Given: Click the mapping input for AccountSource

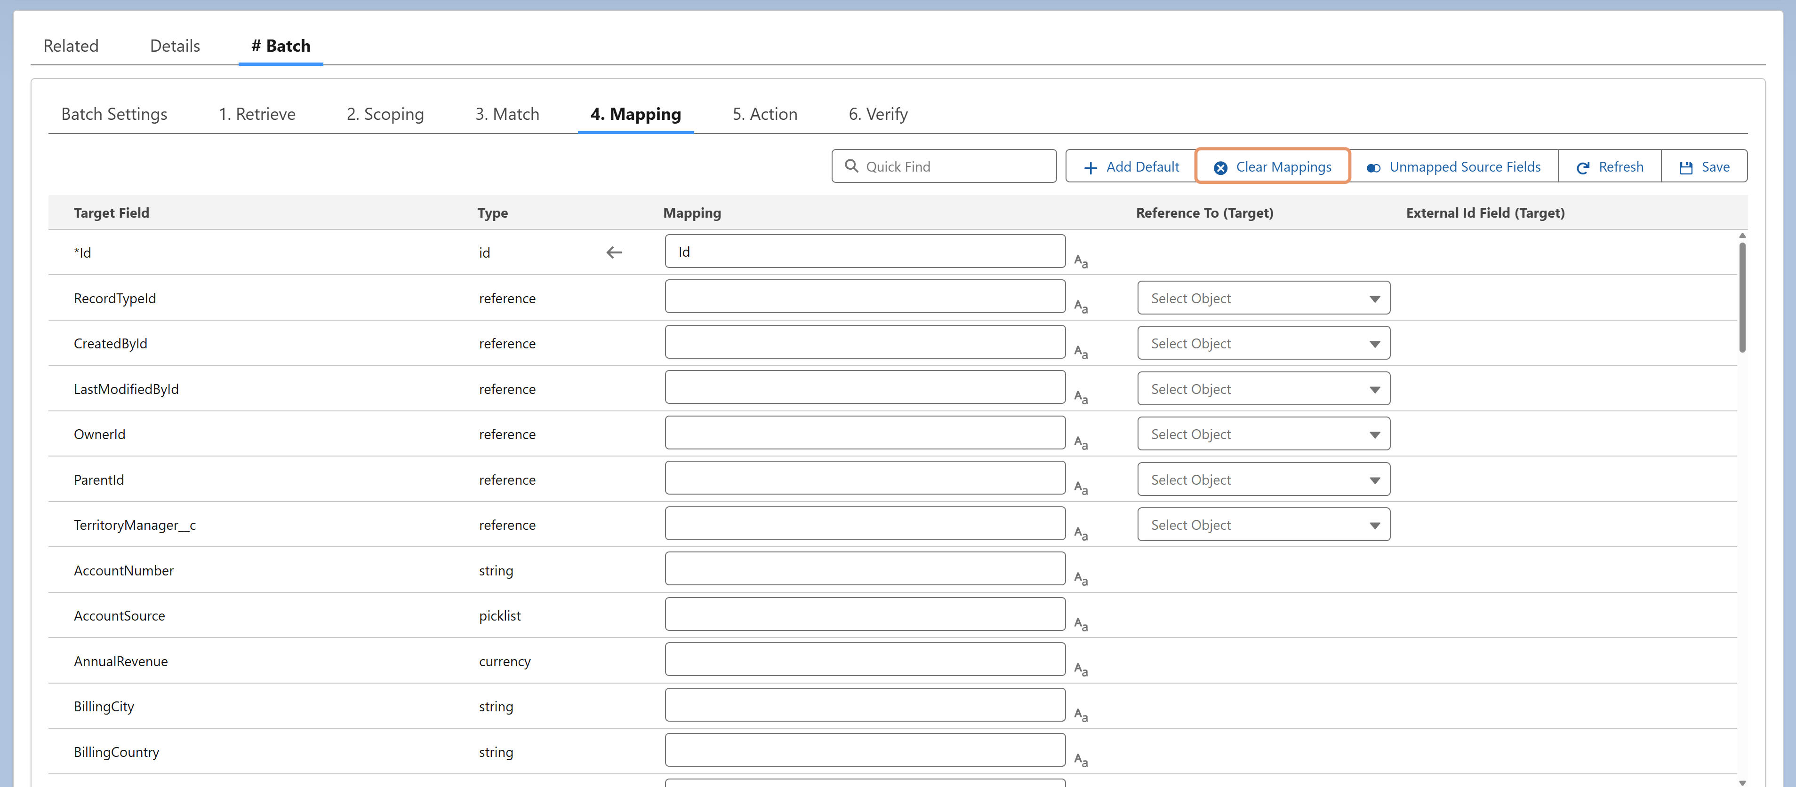Looking at the screenshot, I should [x=865, y=614].
